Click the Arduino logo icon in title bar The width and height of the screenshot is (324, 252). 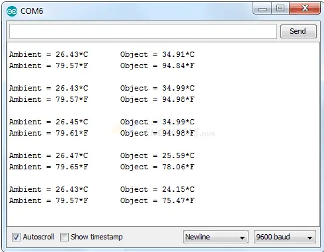click(x=12, y=11)
